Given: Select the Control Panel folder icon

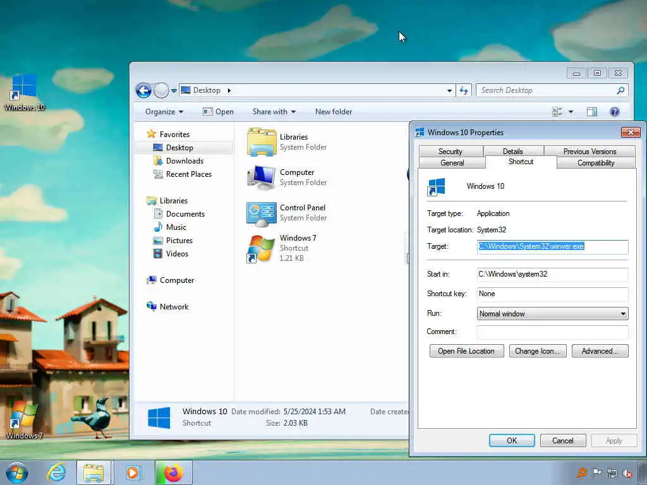Looking at the screenshot, I should (x=261, y=213).
